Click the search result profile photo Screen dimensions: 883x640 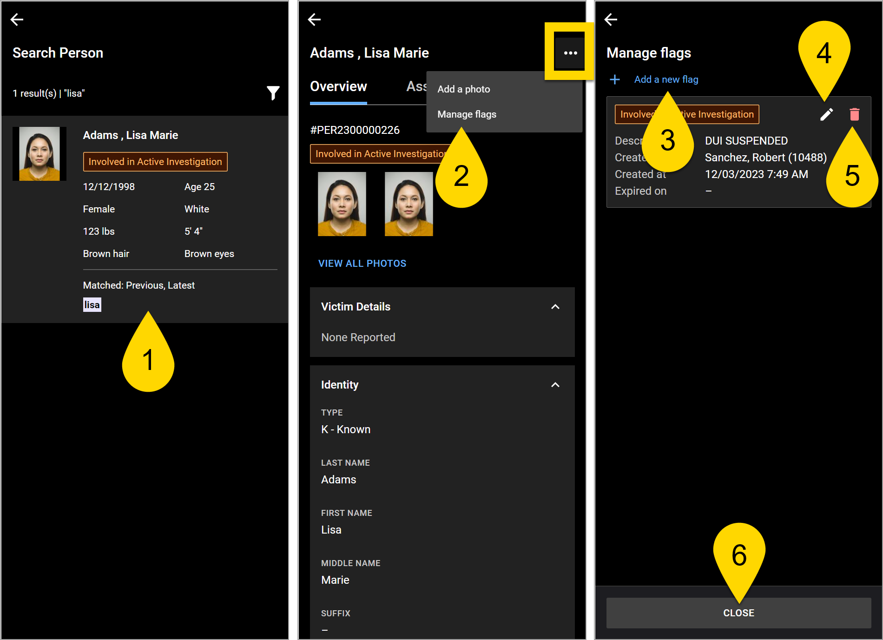click(x=40, y=153)
